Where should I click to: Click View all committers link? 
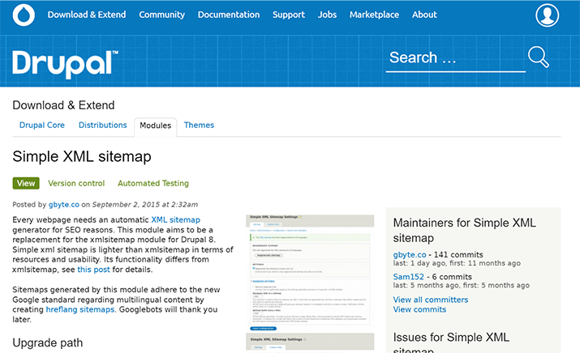[431, 300]
